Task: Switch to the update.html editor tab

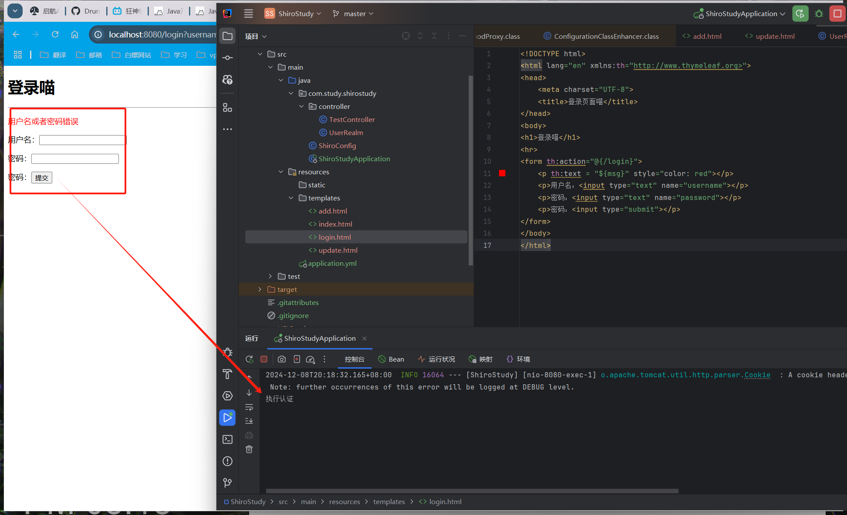Action: coord(770,36)
